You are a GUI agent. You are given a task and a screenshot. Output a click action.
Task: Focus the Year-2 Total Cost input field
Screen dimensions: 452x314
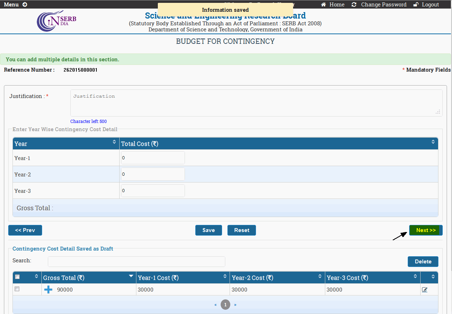(153, 174)
